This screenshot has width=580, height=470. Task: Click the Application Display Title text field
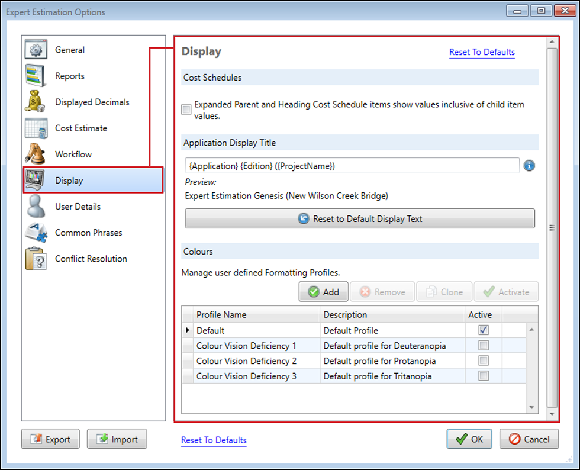(352, 166)
